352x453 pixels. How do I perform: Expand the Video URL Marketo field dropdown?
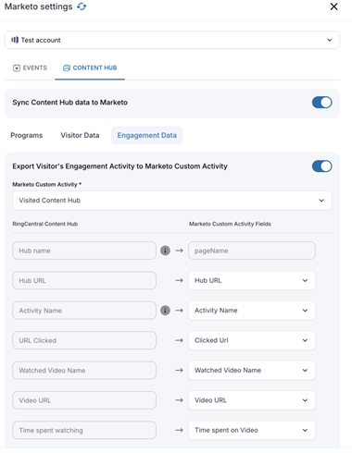click(x=252, y=400)
